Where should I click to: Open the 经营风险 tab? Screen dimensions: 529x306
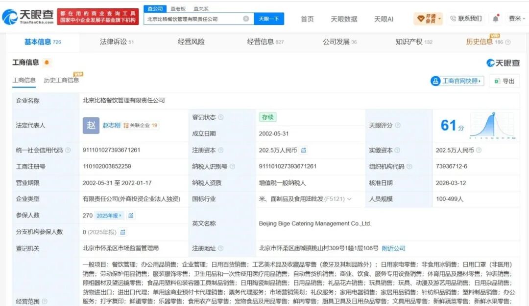191,42
